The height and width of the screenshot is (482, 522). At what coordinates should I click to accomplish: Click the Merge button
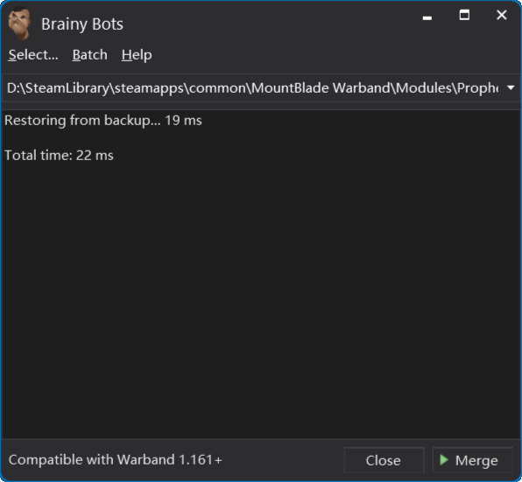click(x=473, y=460)
